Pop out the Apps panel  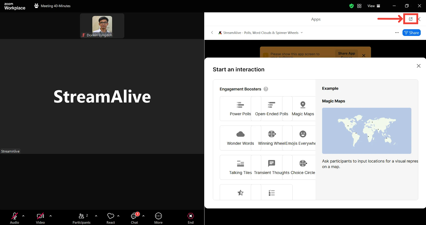[x=411, y=19]
